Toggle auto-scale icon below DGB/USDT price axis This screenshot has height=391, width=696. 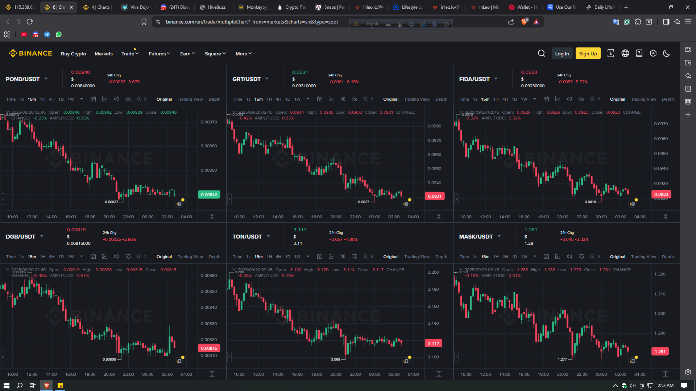click(212, 374)
